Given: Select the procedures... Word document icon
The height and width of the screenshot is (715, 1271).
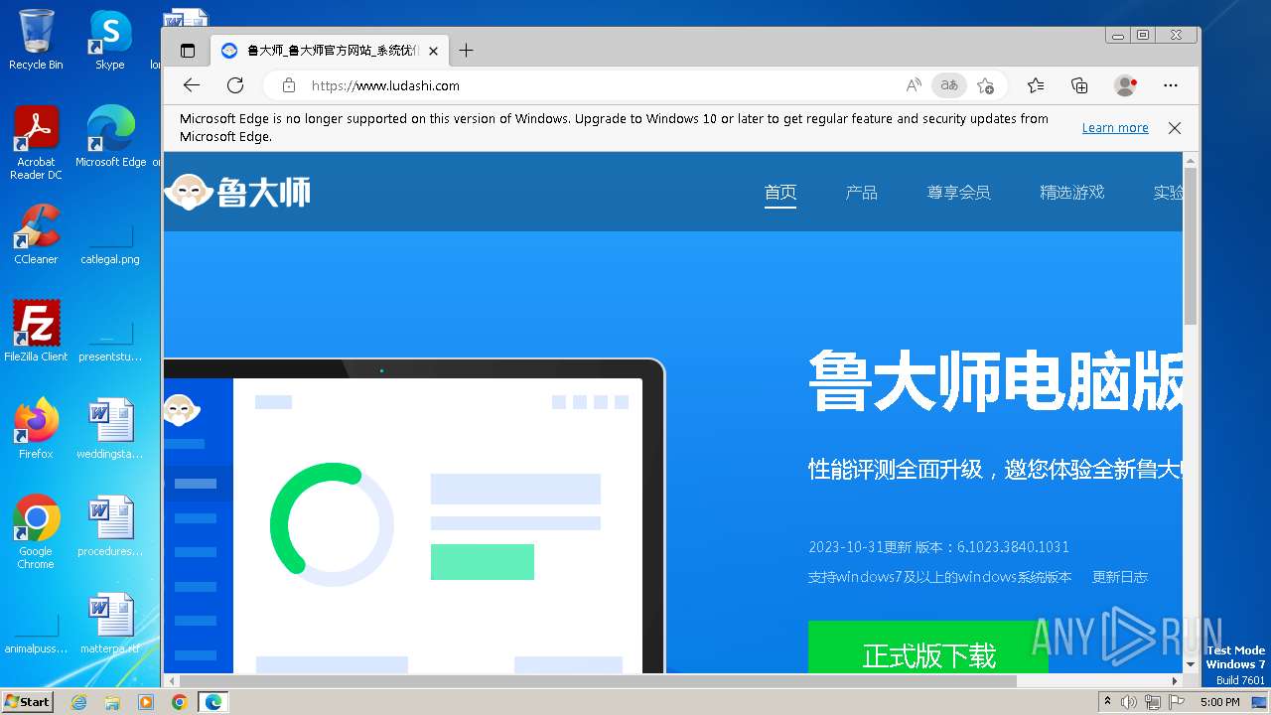Looking at the screenshot, I should [110, 525].
